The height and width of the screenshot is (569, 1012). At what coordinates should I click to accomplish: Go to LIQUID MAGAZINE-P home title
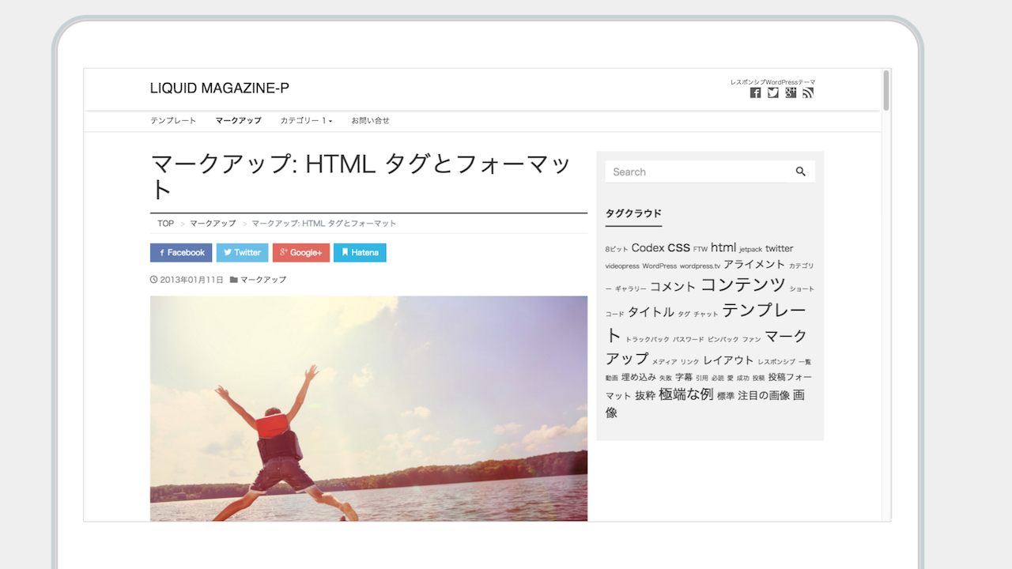point(219,89)
